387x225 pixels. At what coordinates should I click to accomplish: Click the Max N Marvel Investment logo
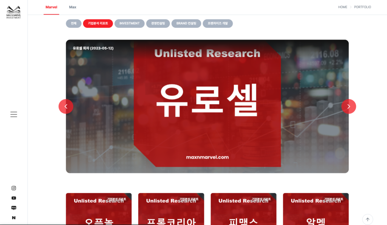pyautogui.click(x=14, y=12)
